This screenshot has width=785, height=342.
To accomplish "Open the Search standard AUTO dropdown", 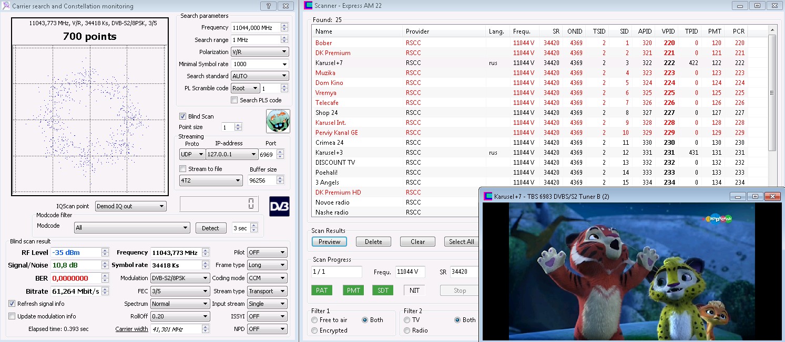I will (x=260, y=76).
